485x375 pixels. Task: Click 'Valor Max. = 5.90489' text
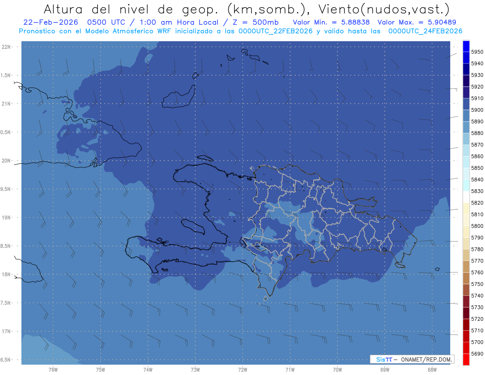(x=417, y=22)
